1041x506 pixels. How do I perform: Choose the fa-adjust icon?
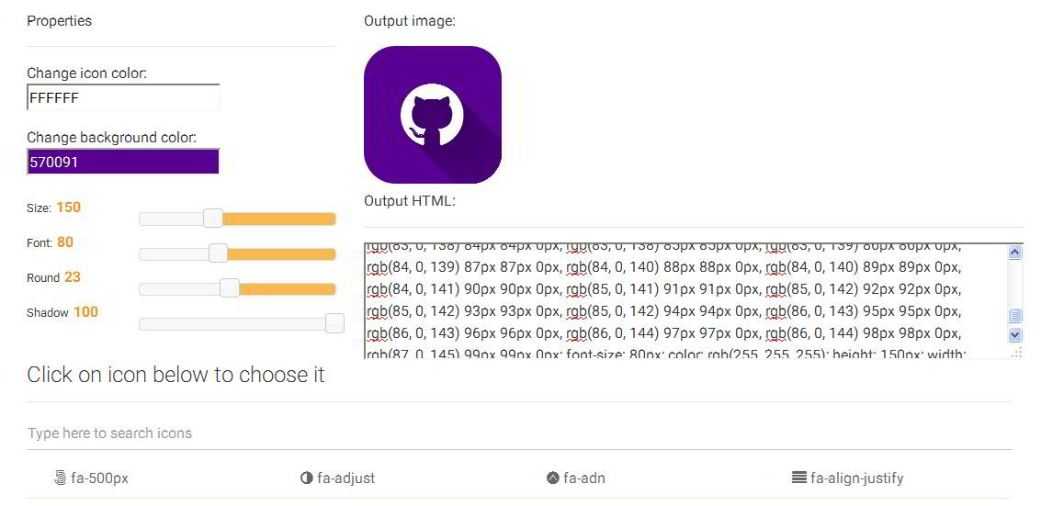point(307,478)
